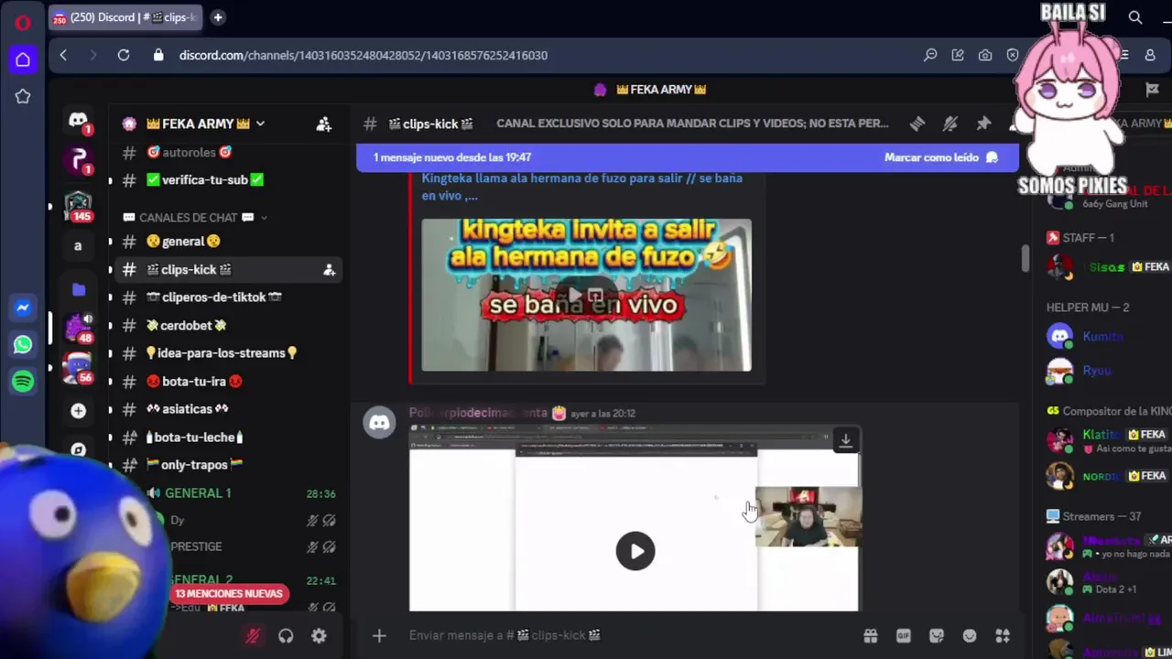Image resolution: width=1172 pixels, height=659 pixels.
Task: Create invite icon on clips-kick channel row
Action: 329,270
